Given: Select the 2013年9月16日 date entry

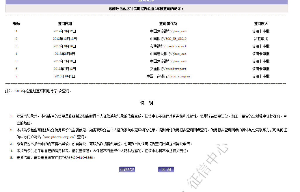Looking at the screenshot, I should pyautogui.click(x=65, y=46).
